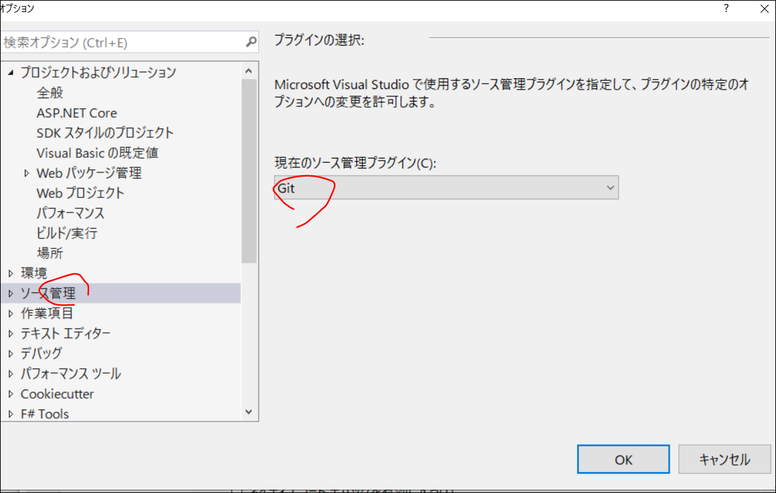Screen dimensions: 776x493
Task: Click the tree scrollbar up arrow
Action: [x=249, y=71]
